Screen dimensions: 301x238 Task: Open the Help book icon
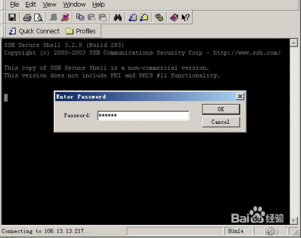(174, 17)
